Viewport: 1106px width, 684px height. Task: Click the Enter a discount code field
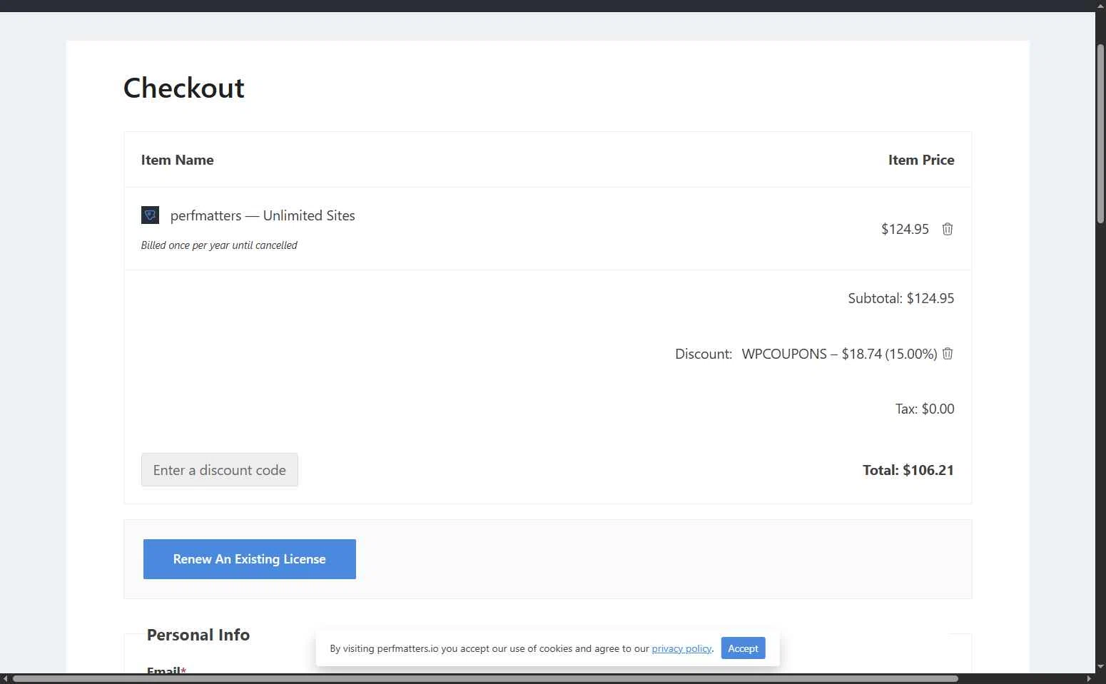coord(220,470)
